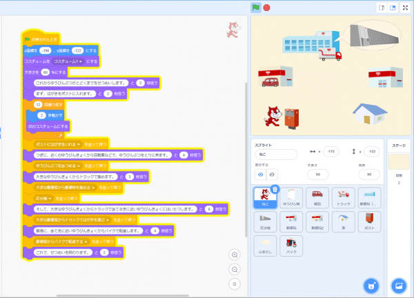Delete the ねこ sprite with trash icon

275,189
